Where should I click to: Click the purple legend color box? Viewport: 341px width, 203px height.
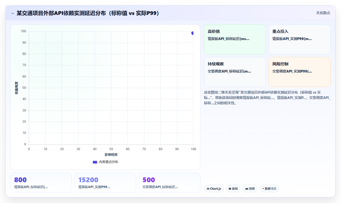pyautogui.click(x=95, y=162)
